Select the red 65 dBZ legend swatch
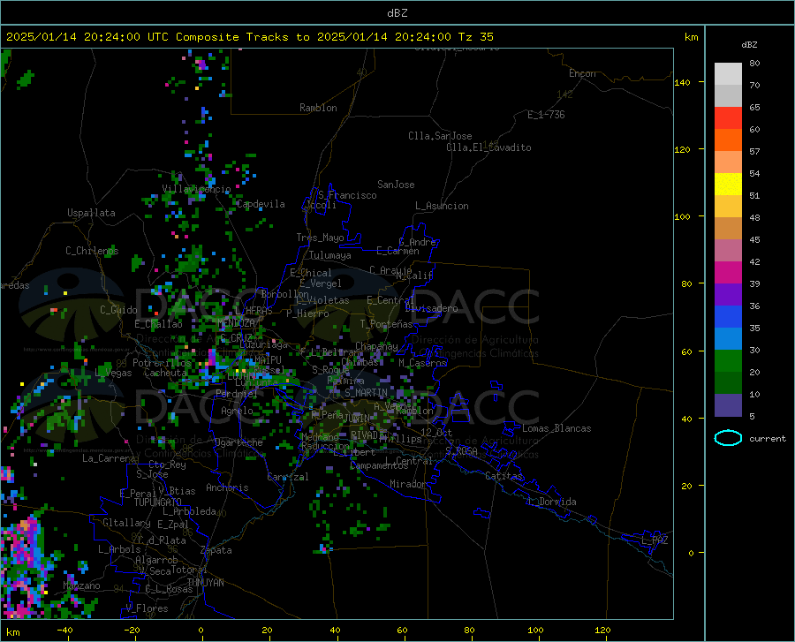 click(x=728, y=118)
